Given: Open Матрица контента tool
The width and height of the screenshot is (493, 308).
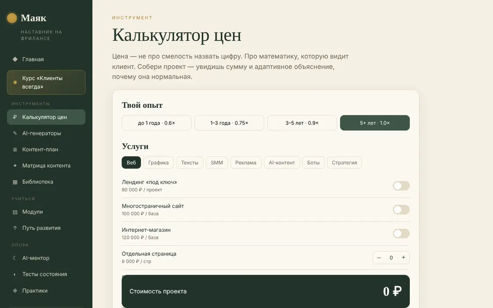Looking at the screenshot, I should tap(46, 165).
